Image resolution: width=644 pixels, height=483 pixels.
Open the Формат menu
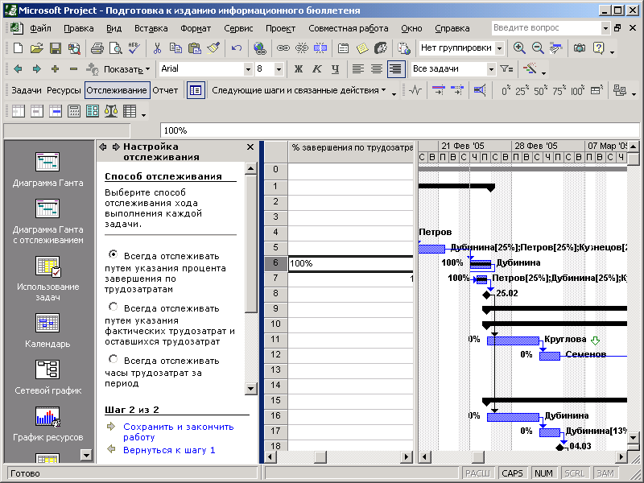pyautogui.click(x=196, y=28)
